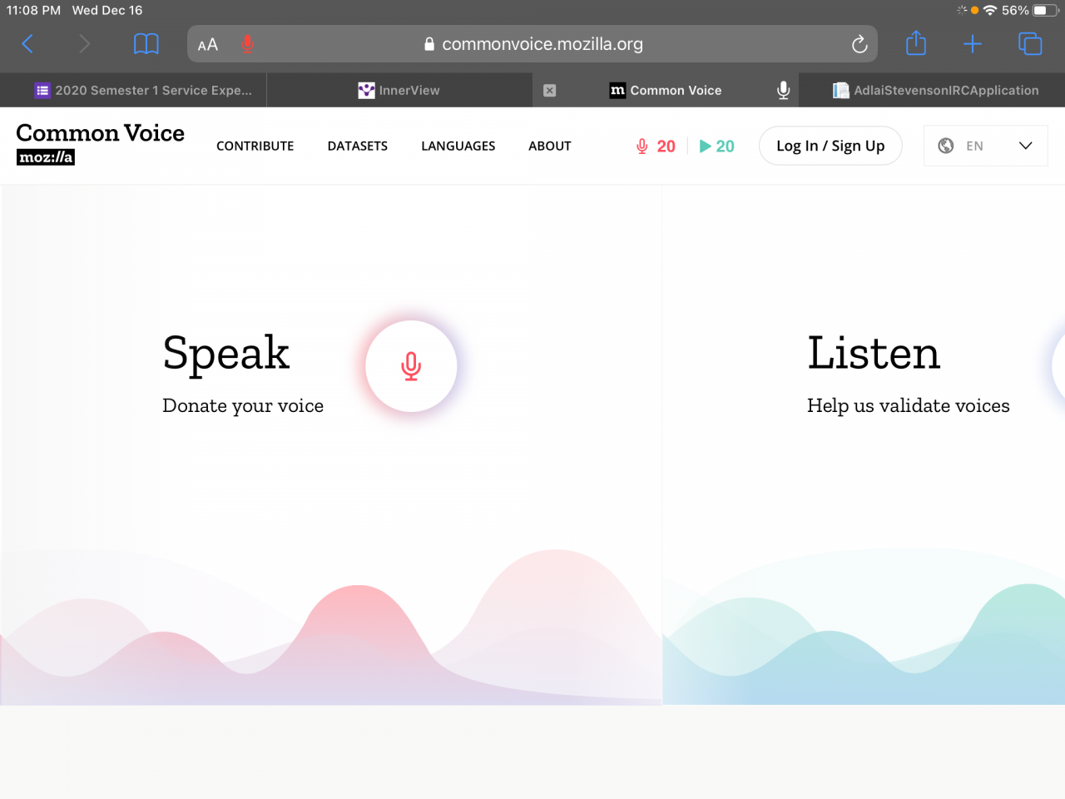Show all tabs overview icon

point(1030,44)
